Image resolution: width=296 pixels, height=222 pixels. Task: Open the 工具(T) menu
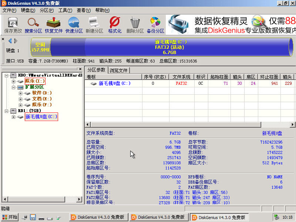pyautogui.click(x=65, y=10)
